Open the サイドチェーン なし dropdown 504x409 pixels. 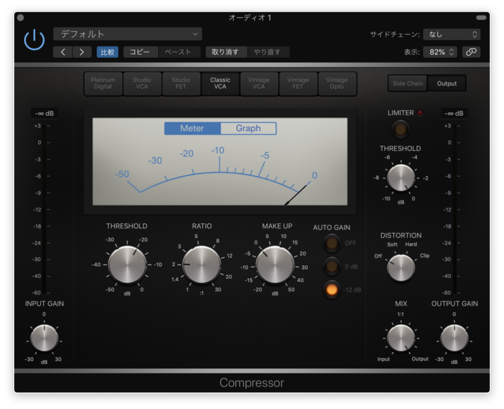451,34
